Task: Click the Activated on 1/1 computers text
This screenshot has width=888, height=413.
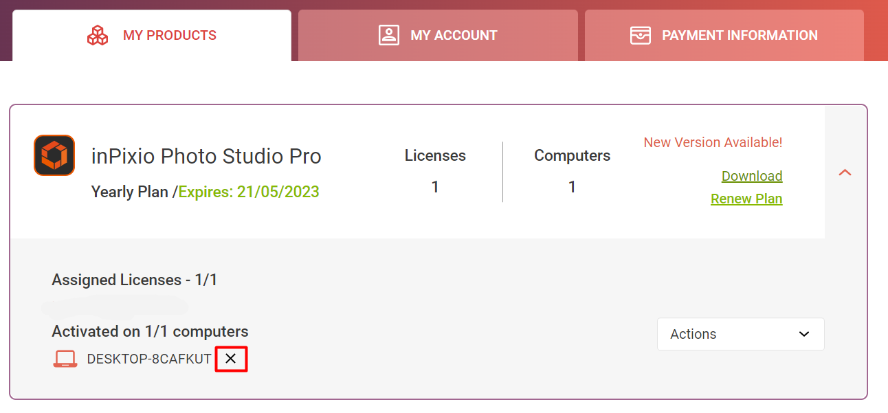Action: 150,331
